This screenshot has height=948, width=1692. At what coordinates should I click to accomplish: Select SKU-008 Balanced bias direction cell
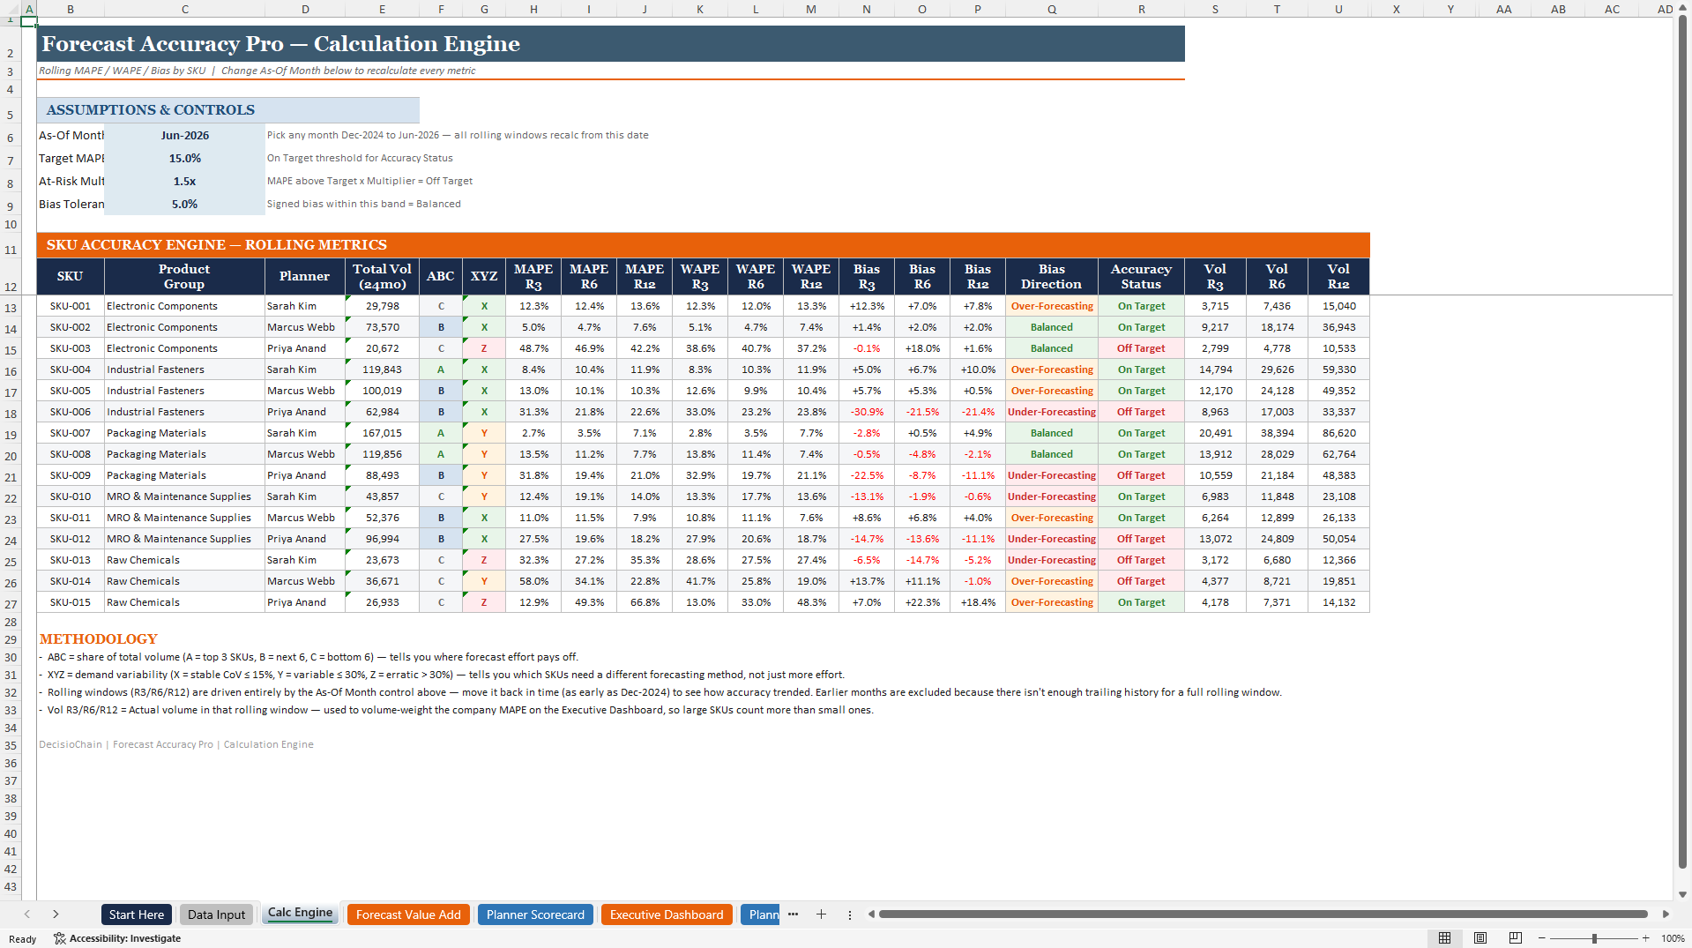pos(1052,454)
